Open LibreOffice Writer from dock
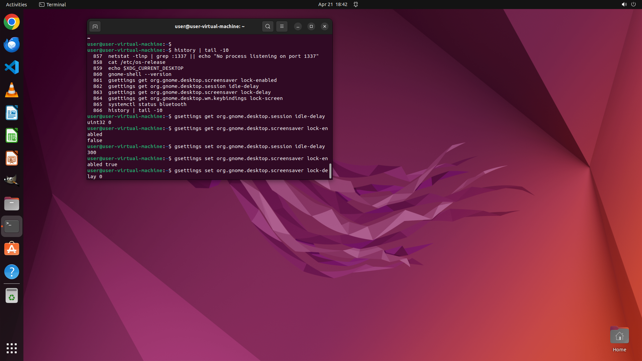 [x=12, y=113]
